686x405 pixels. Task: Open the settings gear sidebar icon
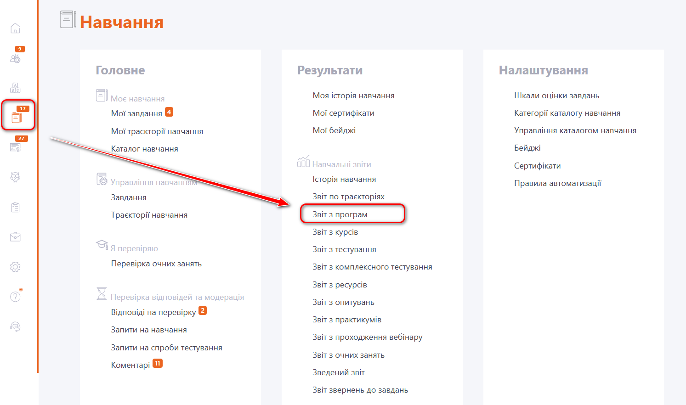pyautogui.click(x=15, y=267)
